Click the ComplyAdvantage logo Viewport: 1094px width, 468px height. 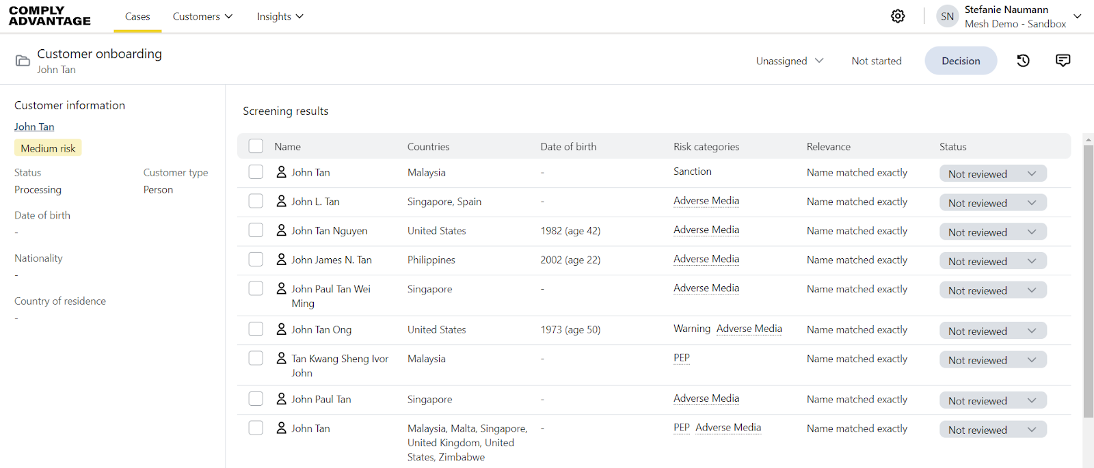pos(49,16)
